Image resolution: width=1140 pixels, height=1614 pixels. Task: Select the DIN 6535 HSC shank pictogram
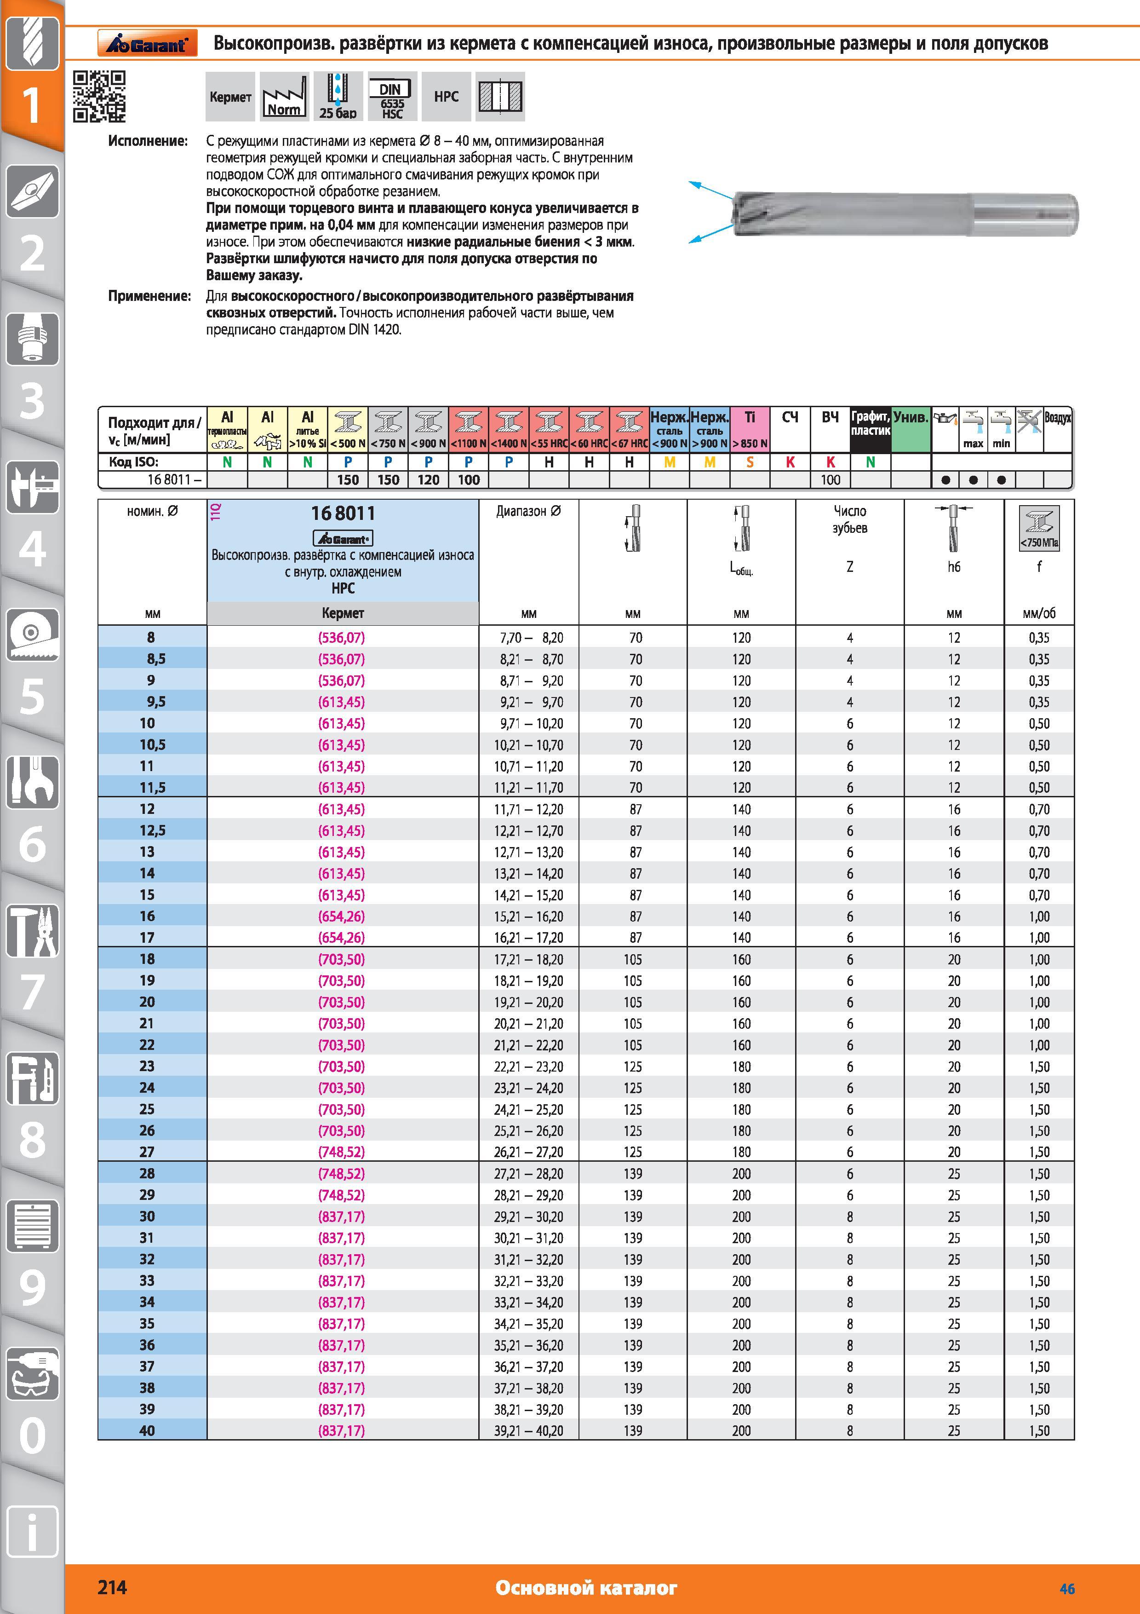(x=392, y=96)
